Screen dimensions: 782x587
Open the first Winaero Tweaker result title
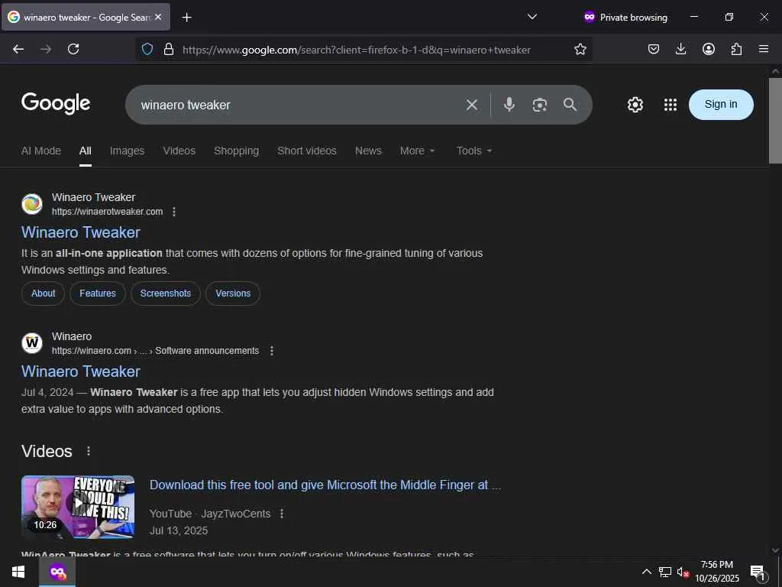(x=81, y=232)
